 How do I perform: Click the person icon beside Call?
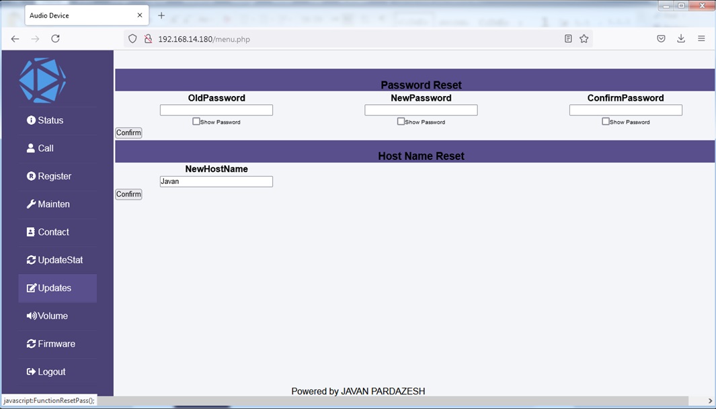tap(31, 148)
